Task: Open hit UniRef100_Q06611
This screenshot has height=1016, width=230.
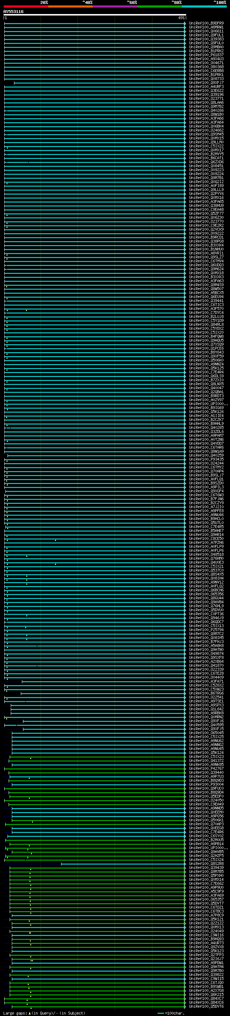Action: (x=206, y=31)
